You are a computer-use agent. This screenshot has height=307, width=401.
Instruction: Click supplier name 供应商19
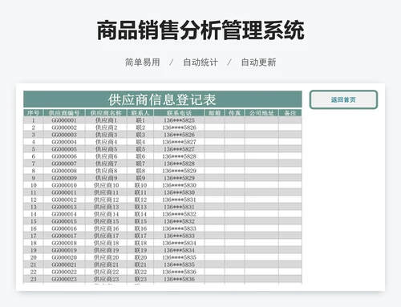tap(106, 250)
